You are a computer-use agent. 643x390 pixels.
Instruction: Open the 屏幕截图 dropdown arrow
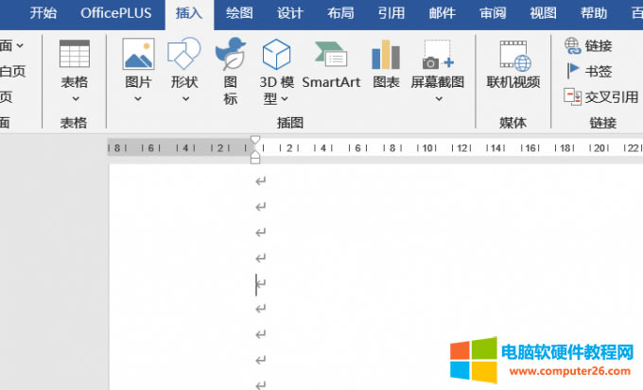coord(438,98)
